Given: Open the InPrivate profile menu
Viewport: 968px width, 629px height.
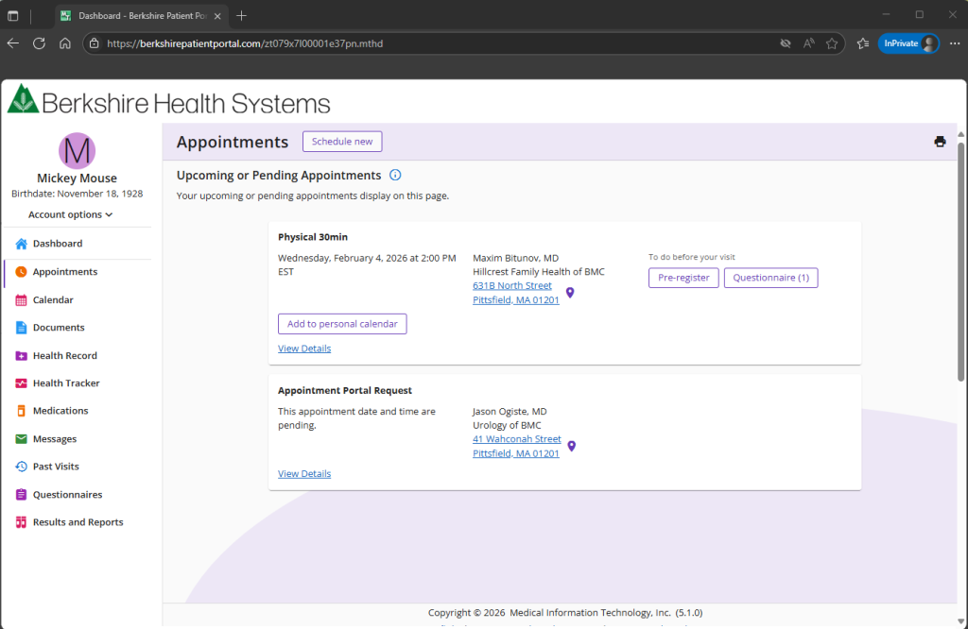Looking at the screenshot, I should coord(908,43).
